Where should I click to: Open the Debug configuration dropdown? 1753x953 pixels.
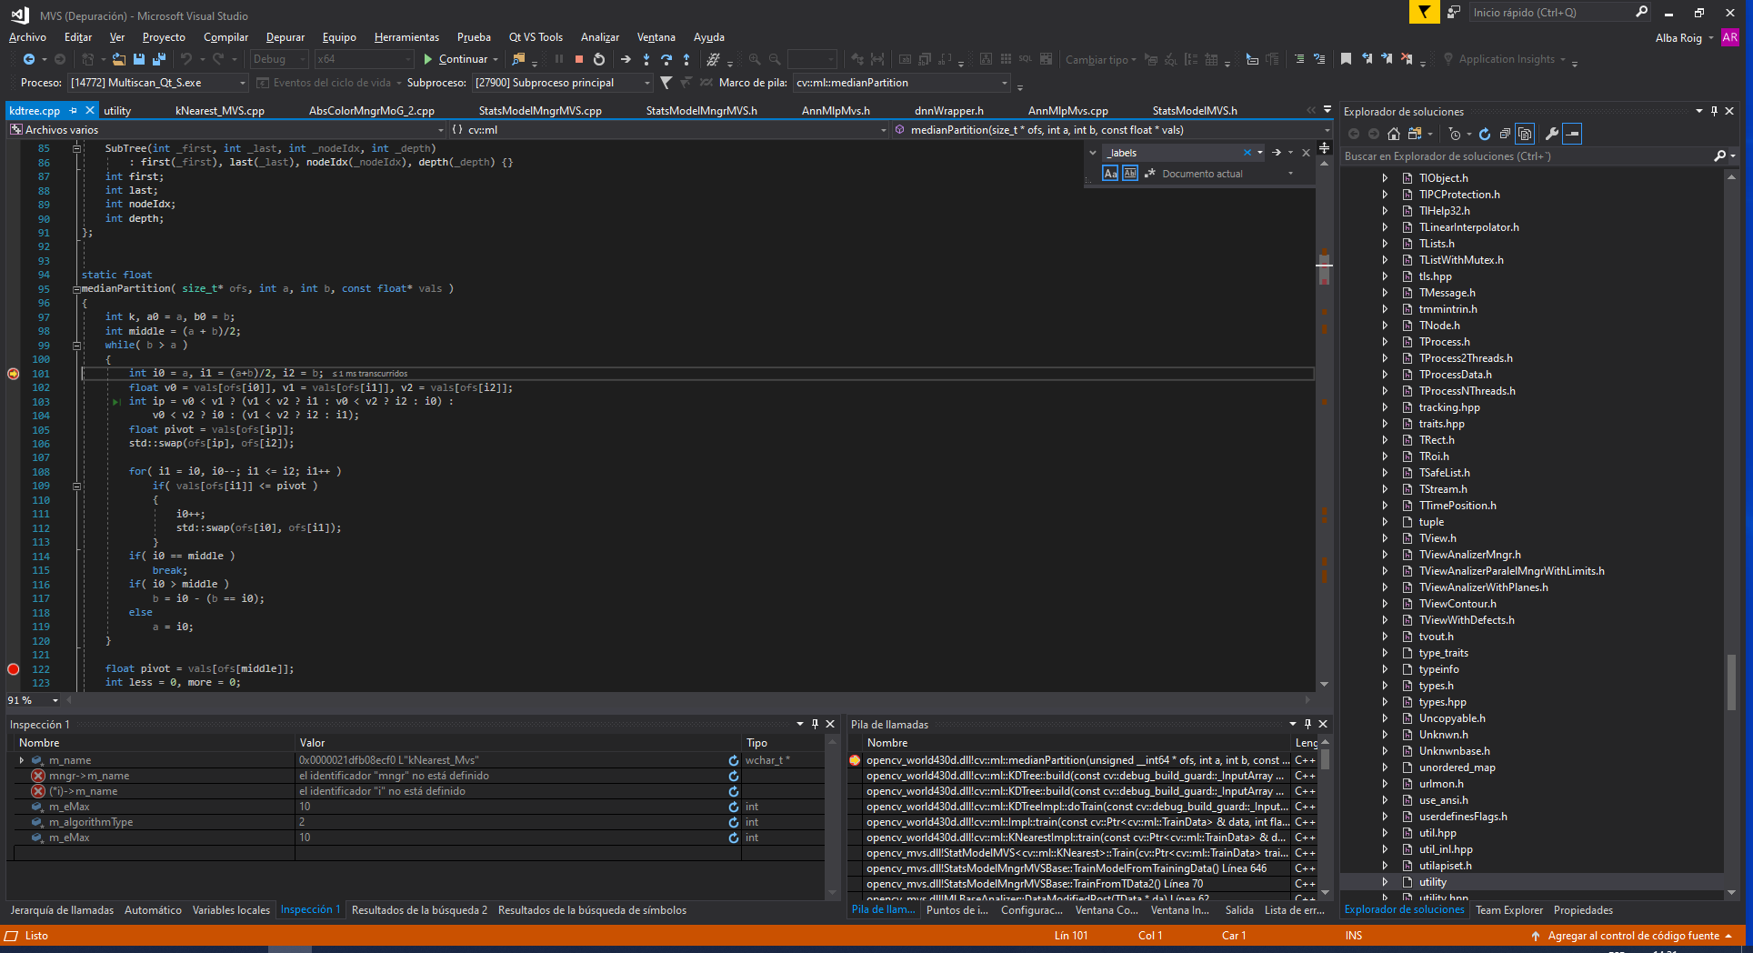[x=304, y=59]
